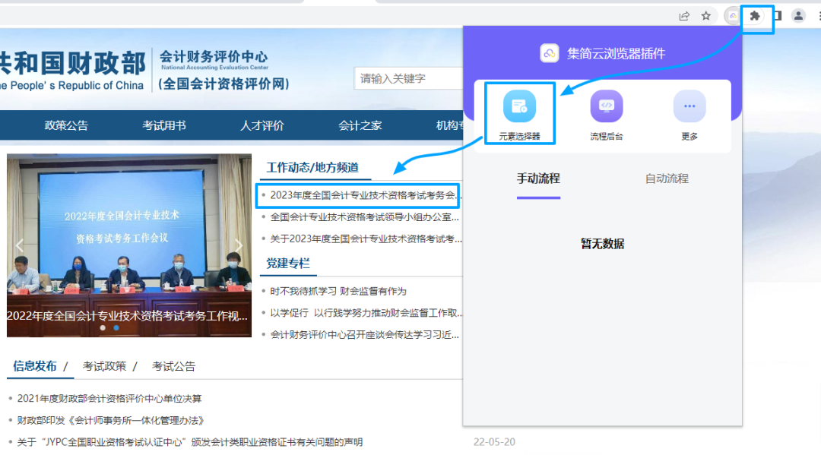The width and height of the screenshot is (821, 455).
Task: Open 2023年度全国会计专业技术资格考试考务会 news item
Action: click(365, 196)
